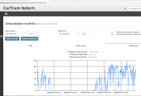The image size is (141, 96).
Task: Click the refresh icon in dark toolbar
Action: click(x=6, y=14)
